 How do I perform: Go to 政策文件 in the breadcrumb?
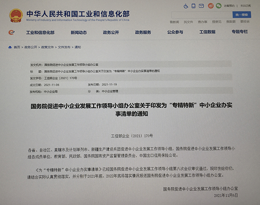click(47, 47)
